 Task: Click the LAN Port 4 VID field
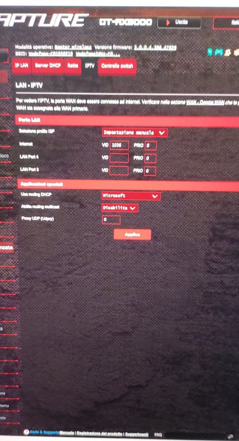coord(119,158)
